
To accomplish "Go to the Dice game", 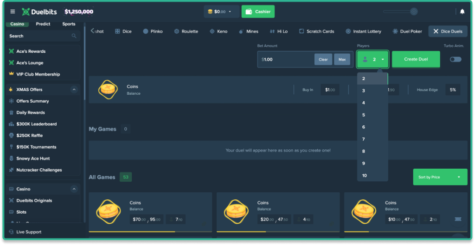I will coord(123,31).
